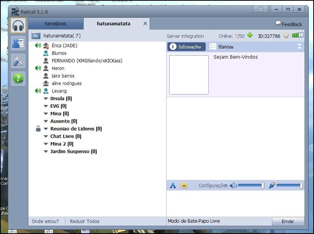Open the headphones voice channel sidebar icon
This screenshot has height=234, width=314.
pyautogui.click(x=18, y=25)
